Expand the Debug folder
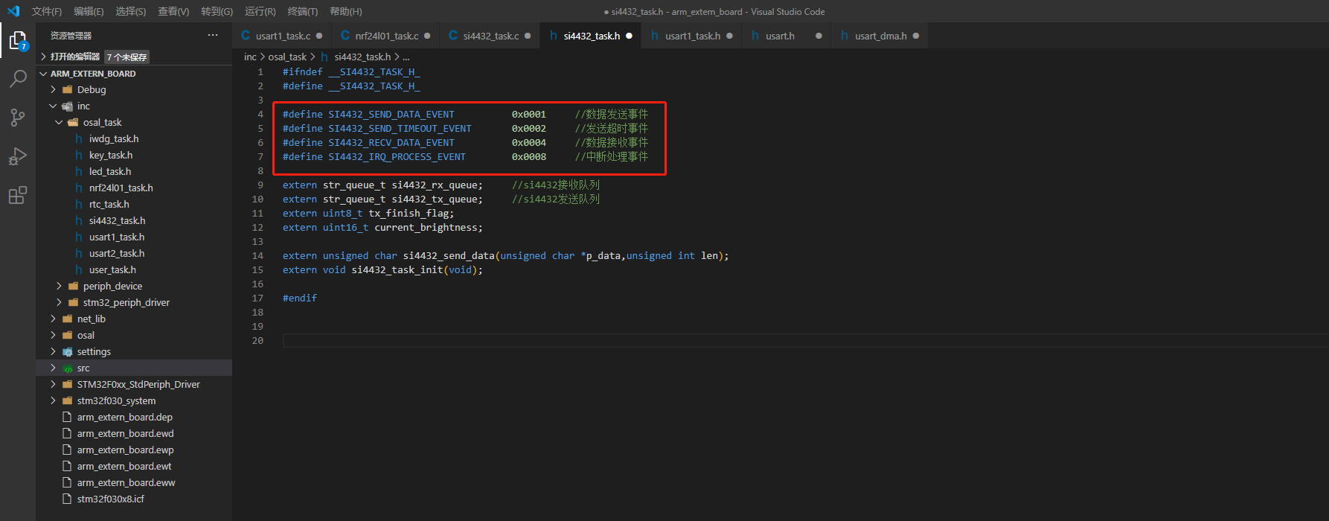Image resolution: width=1329 pixels, height=521 pixels. pyautogui.click(x=91, y=89)
